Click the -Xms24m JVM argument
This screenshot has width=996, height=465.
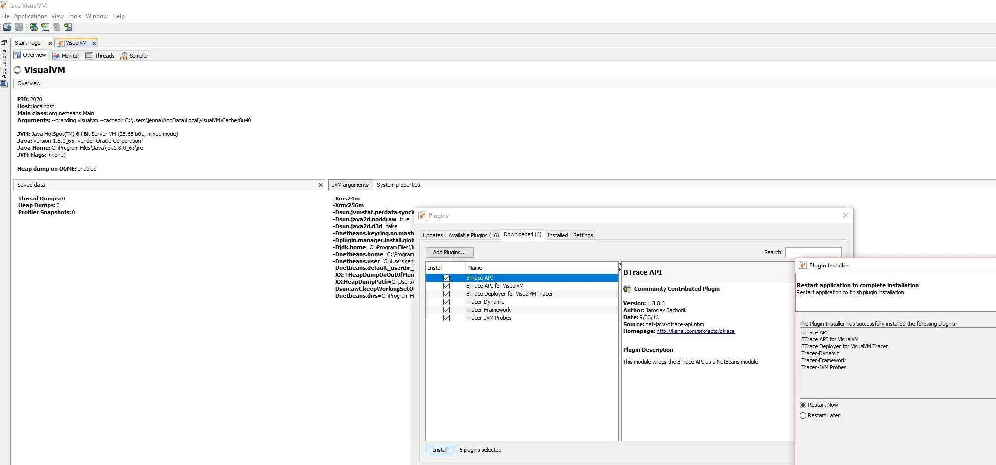click(x=346, y=199)
